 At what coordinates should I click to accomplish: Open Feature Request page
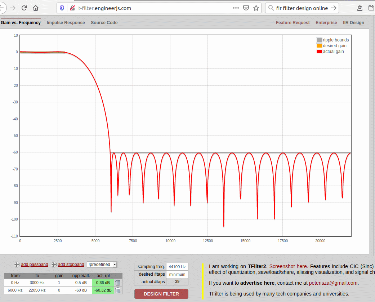point(293,22)
